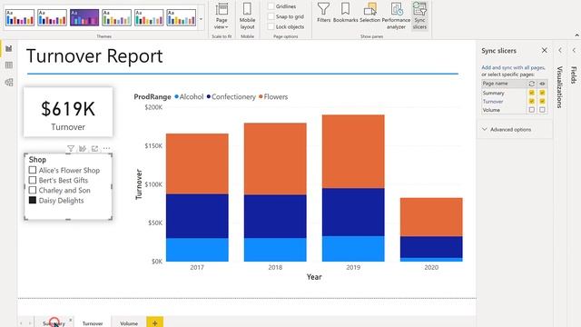Enable sync checkbox for Volume page

pos(532,110)
